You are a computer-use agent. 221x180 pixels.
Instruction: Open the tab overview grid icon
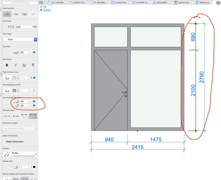pos(41,2)
